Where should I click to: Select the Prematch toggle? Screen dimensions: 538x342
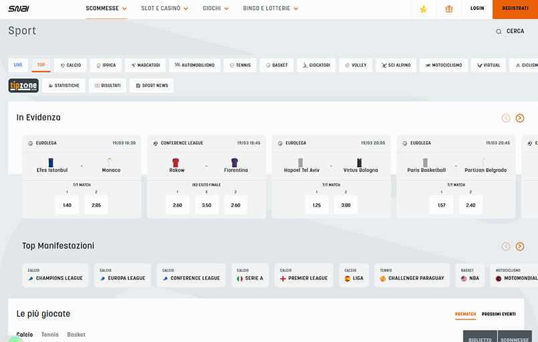(465, 314)
